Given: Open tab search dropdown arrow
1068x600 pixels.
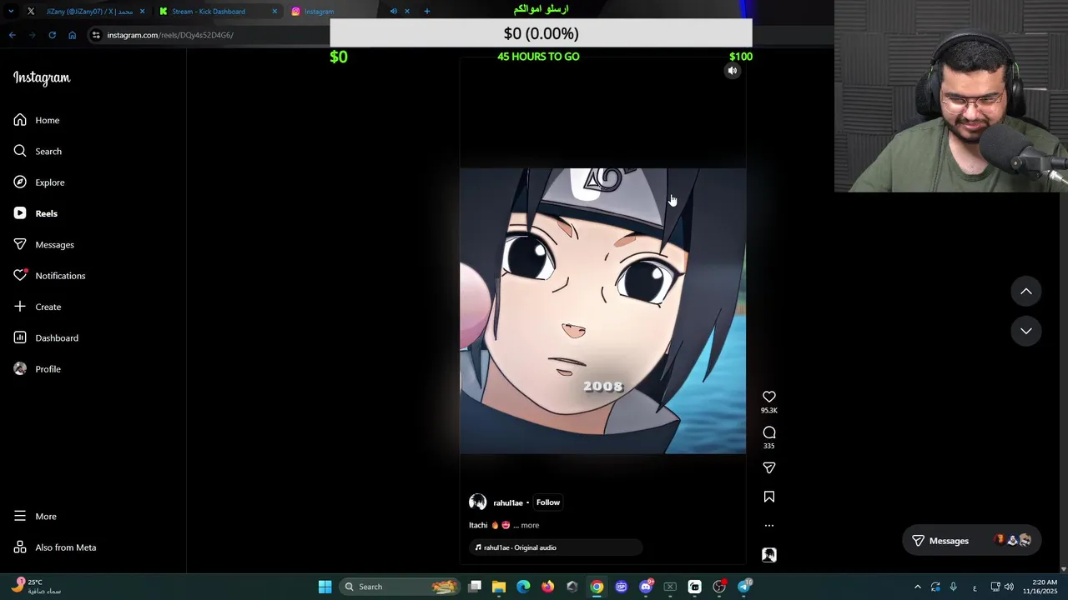Looking at the screenshot, I should (11, 12).
